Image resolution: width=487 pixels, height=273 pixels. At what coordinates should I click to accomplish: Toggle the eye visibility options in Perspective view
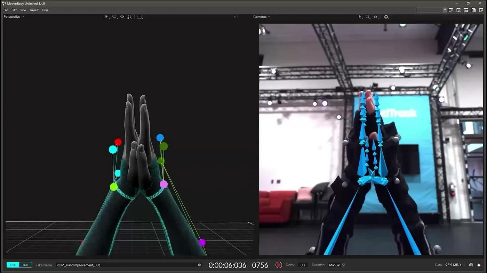(x=122, y=17)
